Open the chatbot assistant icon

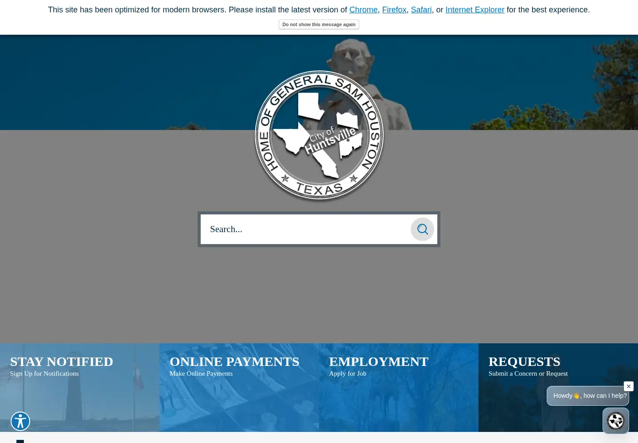coord(616,421)
